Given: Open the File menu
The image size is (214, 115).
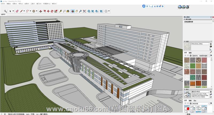Looking at the screenshot, I should pos(3,4).
